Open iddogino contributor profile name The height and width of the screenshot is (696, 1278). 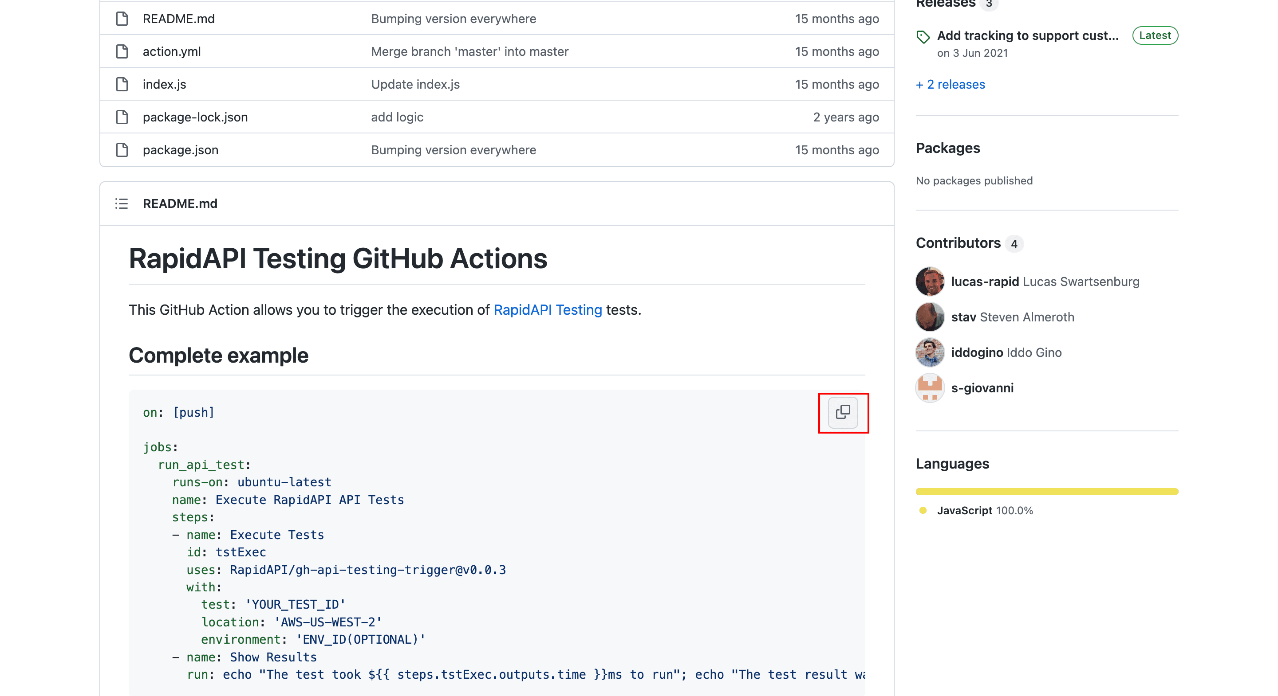pyautogui.click(x=977, y=352)
